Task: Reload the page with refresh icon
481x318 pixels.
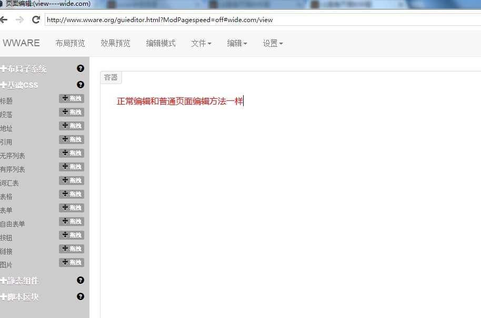Action: coord(36,20)
